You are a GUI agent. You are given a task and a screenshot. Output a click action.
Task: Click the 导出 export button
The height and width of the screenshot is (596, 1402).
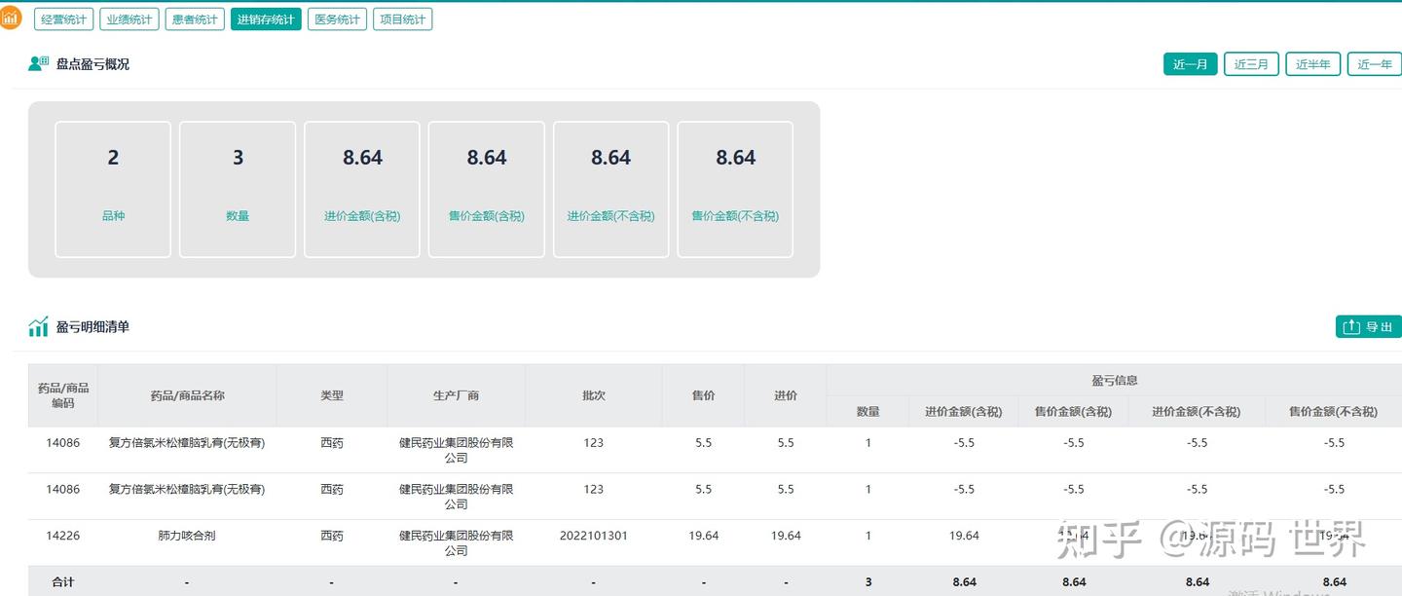pyautogui.click(x=1367, y=326)
